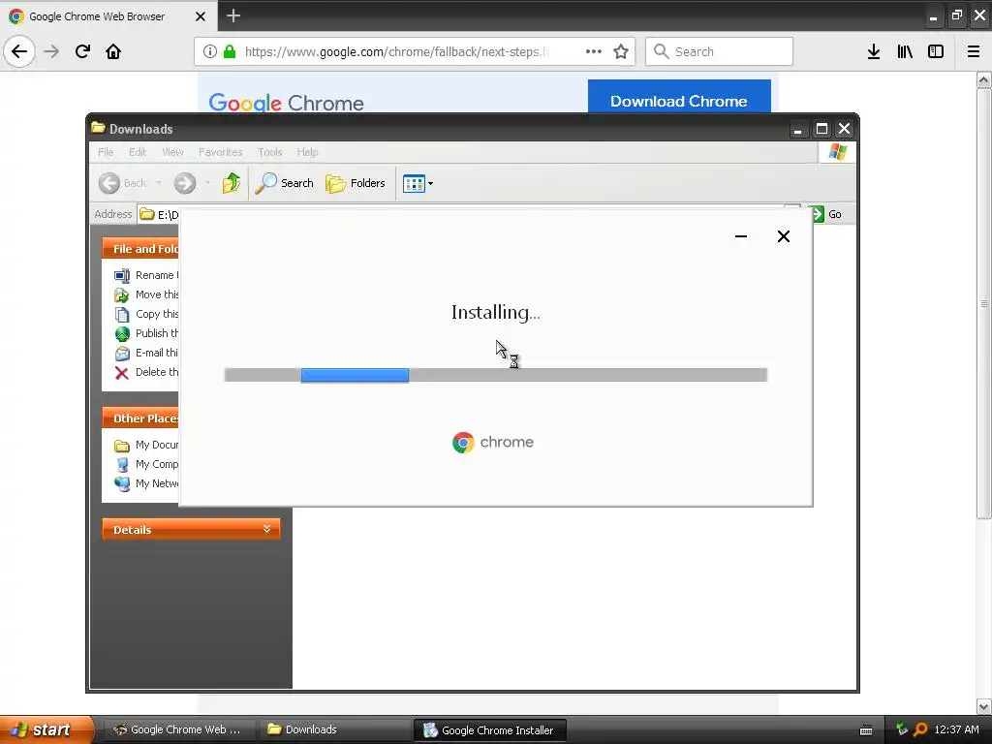The height and width of the screenshot is (744, 992).
Task: Click the green system tray icon
Action: pos(902,729)
